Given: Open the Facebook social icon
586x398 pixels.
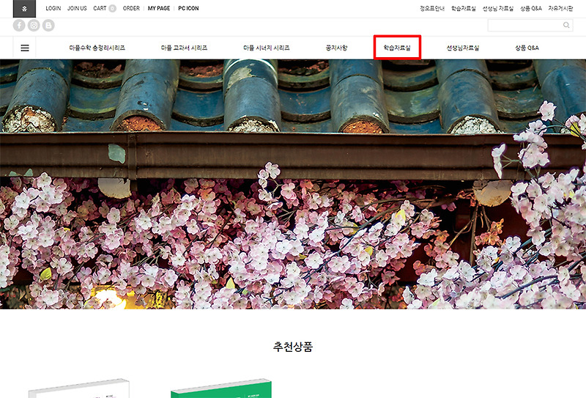Looking at the screenshot, I should 19,25.
